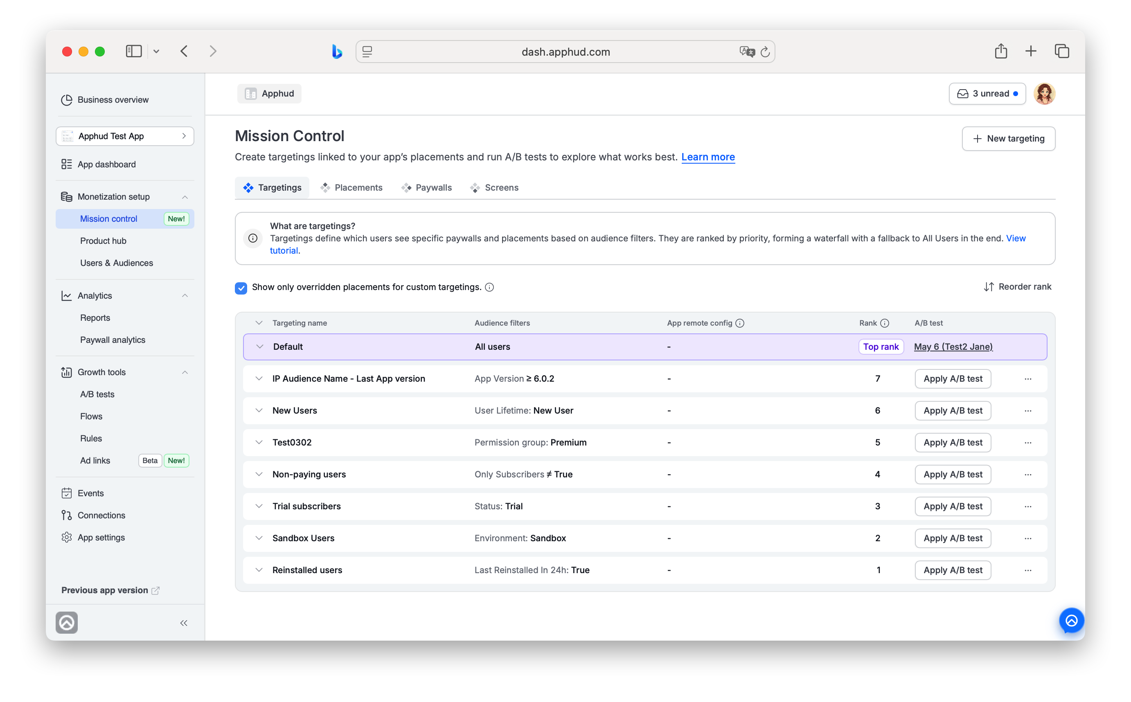1131x702 pixels.
Task: Apply A/B test for Non-paying users
Action: pos(953,475)
